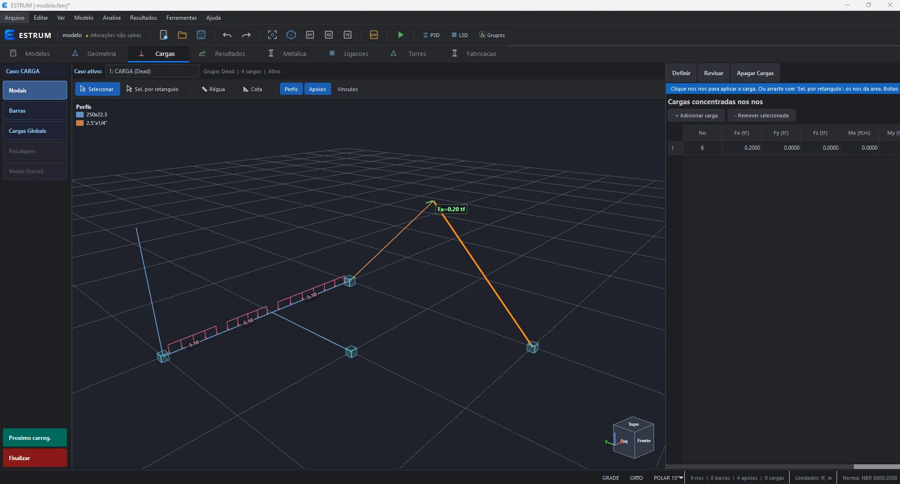
Task: Activate the Régua measuring tool
Action: point(213,89)
